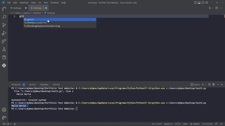This screenshot has height=126, width=225.
Task: Open the Go menu
Action: [x=40, y=2]
